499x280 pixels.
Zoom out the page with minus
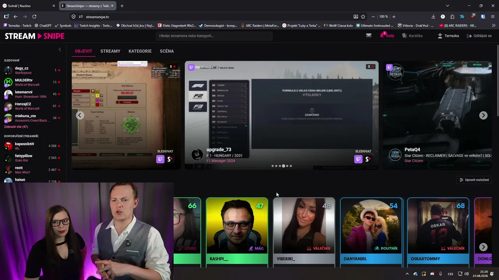(373, 17)
